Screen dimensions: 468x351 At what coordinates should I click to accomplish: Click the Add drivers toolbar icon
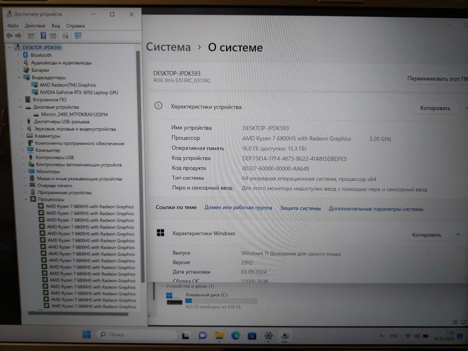pyautogui.click(x=65, y=36)
